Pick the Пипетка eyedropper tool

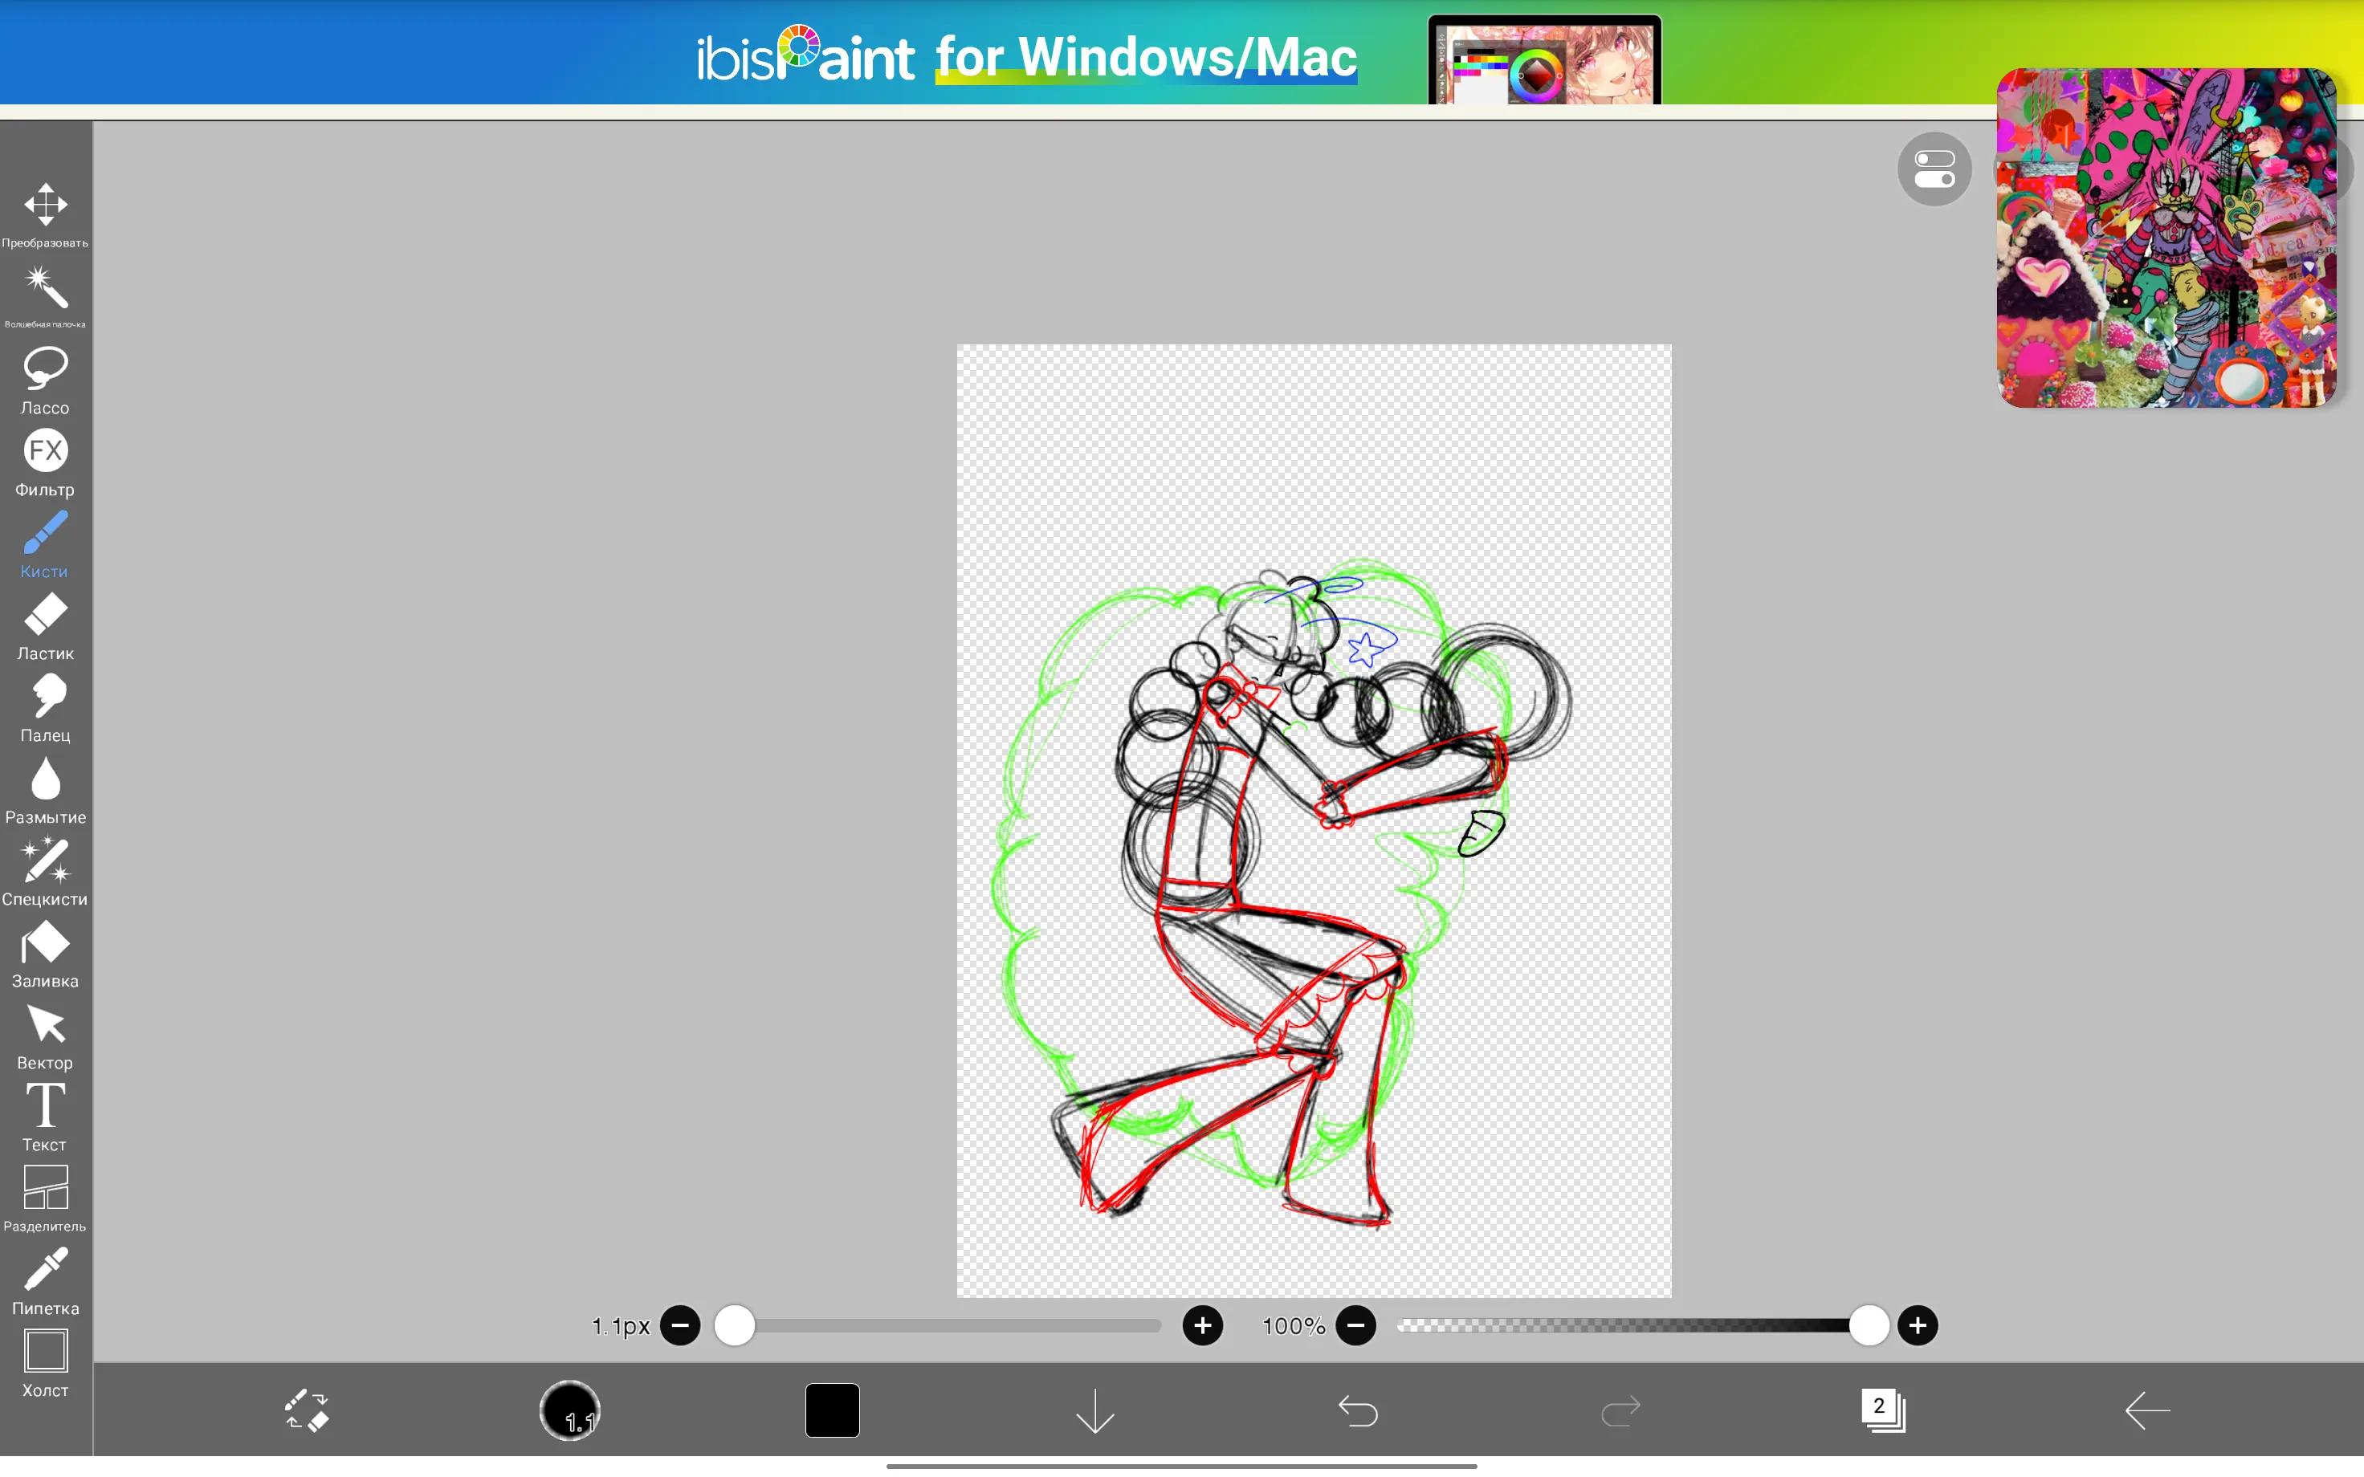(45, 1280)
